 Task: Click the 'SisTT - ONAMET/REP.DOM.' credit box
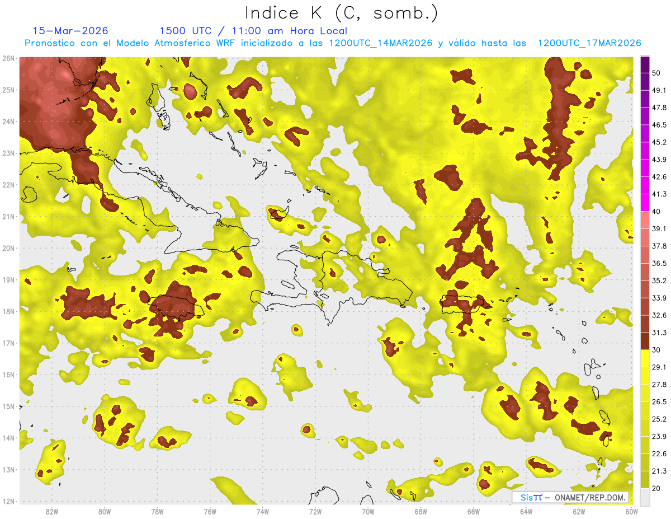(570, 497)
